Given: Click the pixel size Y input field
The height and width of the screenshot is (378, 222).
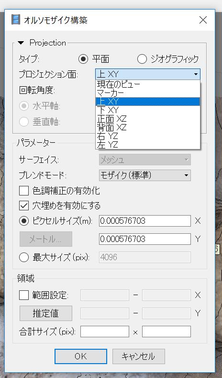Looking at the screenshot, I should (144, 239).
